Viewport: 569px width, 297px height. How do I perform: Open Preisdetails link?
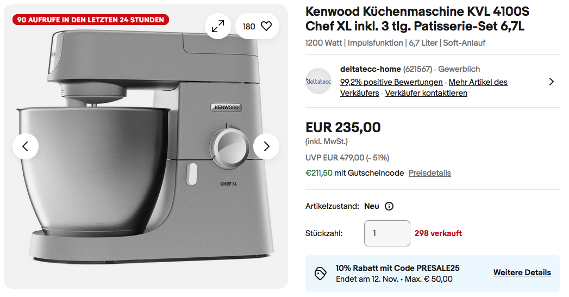coord(429,173)
